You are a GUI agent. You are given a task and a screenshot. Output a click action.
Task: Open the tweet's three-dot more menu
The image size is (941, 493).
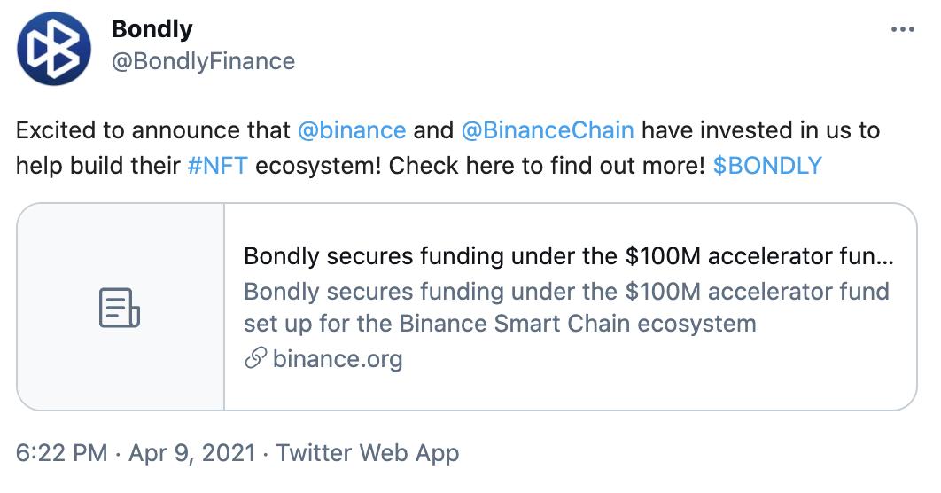(903, 29)
